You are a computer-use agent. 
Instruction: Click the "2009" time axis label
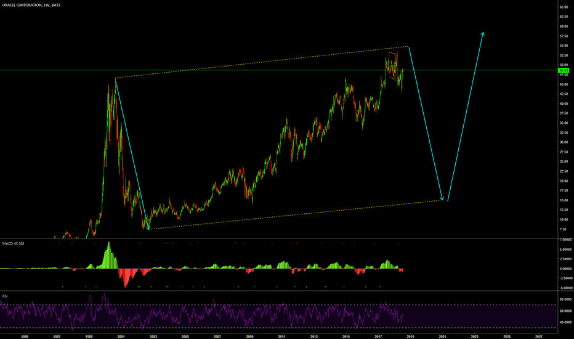(x=249, y=336)
